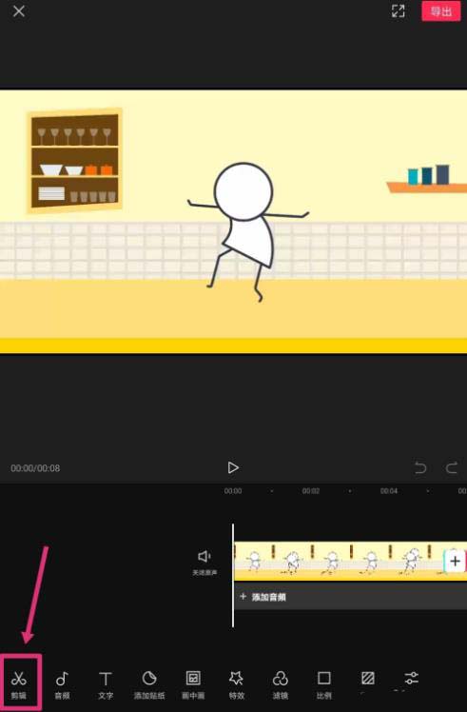Tap the video preview canvas
467x712 pixels.
click(233, 222)
